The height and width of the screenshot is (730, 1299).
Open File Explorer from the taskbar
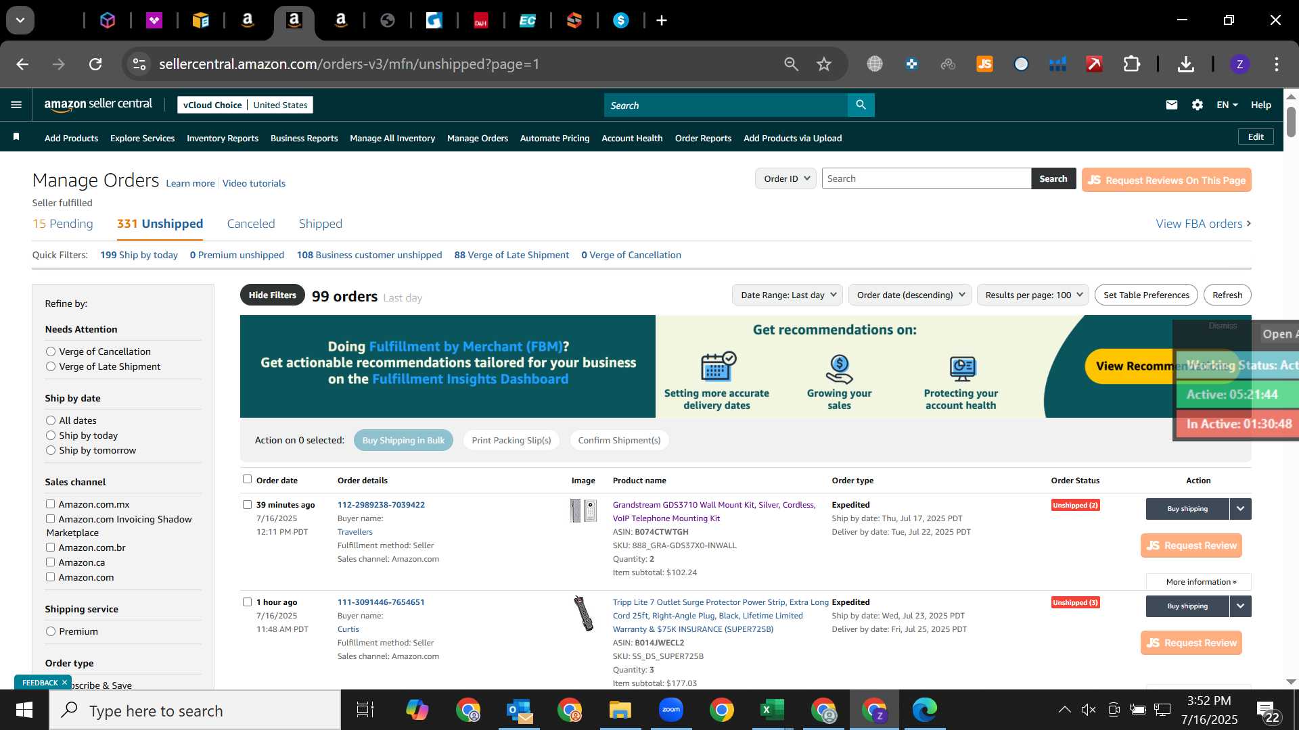click(620, 710)
